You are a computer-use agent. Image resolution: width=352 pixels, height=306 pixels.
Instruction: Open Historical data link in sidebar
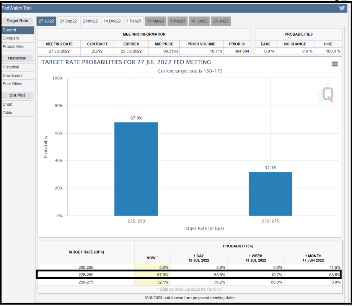click(x=11, y=67)
